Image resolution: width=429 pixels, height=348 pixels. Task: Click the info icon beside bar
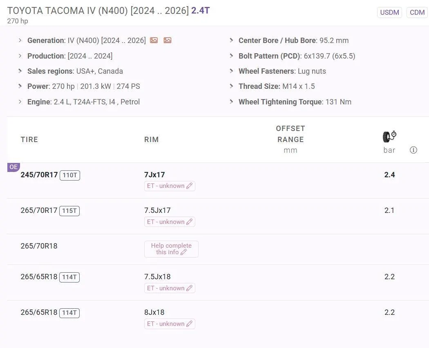413,150
